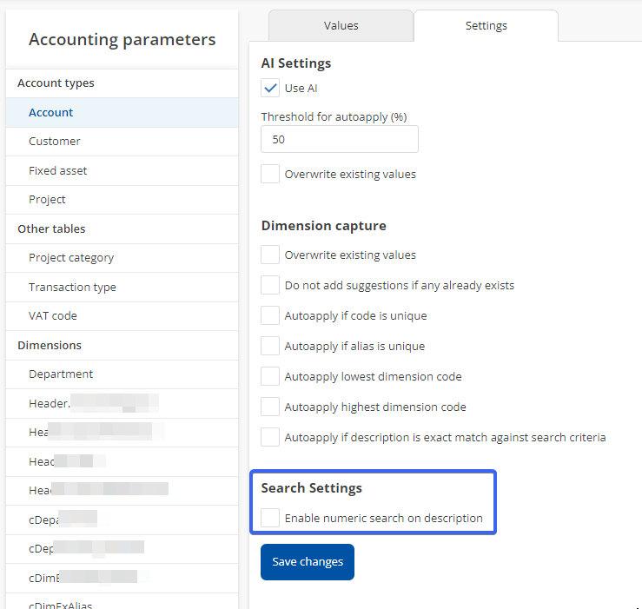Enable Overwrite existing values under Dimension capture
The height and width of the screenshot is (609, 642).
point(270,255)
